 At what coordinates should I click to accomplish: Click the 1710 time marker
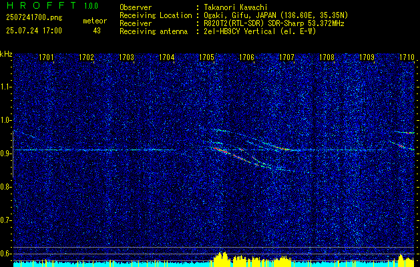tap(407, 57)
